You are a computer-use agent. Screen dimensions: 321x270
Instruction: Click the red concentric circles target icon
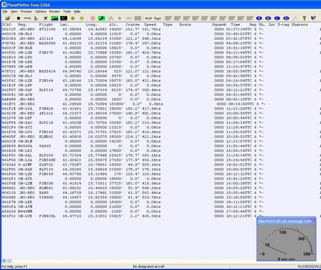point(92,19)
